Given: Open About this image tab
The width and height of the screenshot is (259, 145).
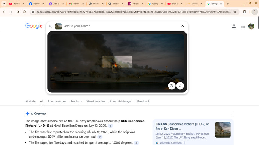Looking at the screenshot, I should click(x=120, y=101).
